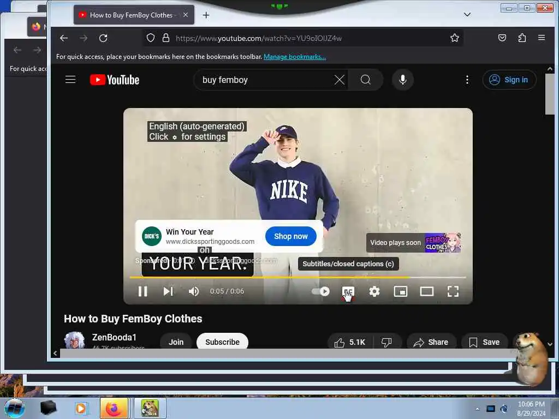This screenshot has width=559, height=419.
Task: Bookmark this page with the star
Action: (455, 38)
